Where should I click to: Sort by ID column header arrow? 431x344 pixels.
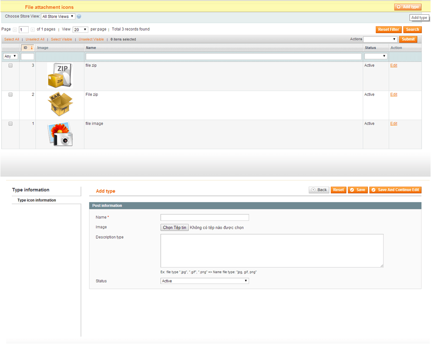coord(31,47)
